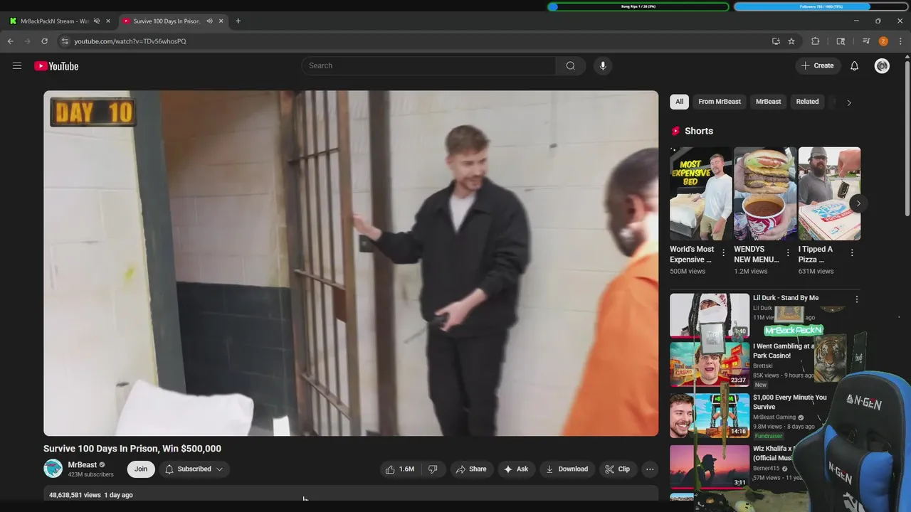Open options for Lil Durk Stand By Me
Viewport: 911px width, 512px height.
tap(857, 299)
